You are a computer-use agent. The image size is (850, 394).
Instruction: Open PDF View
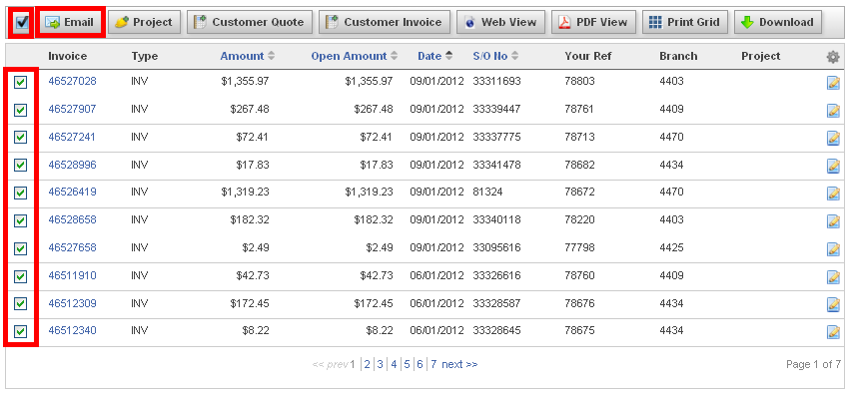pos(593,22)
